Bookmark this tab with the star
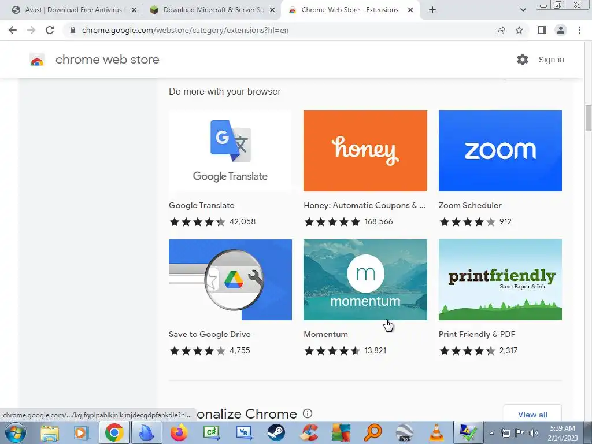This screenshot has width=592, height=444. pyautogui.click(x=519, y=30)
